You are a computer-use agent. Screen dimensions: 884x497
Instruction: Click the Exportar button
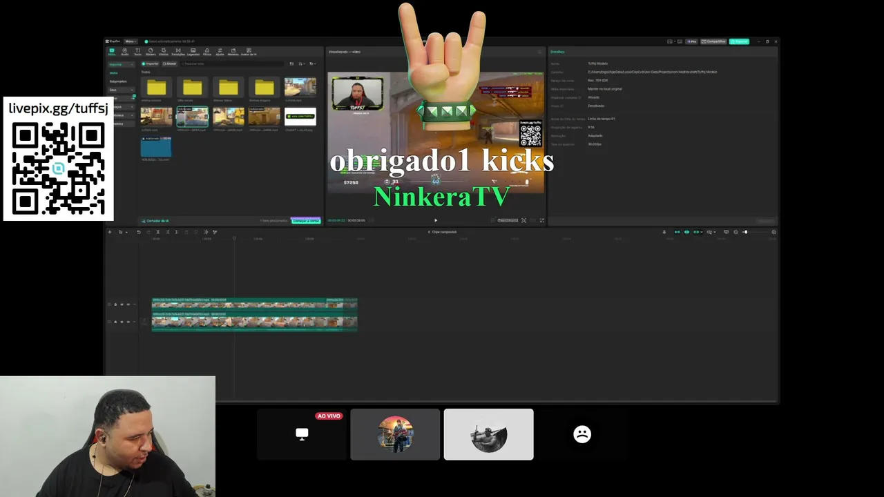[x=740, y=41]
